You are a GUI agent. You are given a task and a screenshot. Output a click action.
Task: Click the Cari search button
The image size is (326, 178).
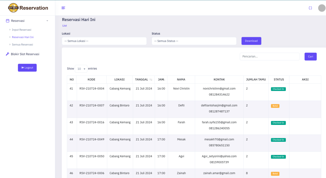310,57
